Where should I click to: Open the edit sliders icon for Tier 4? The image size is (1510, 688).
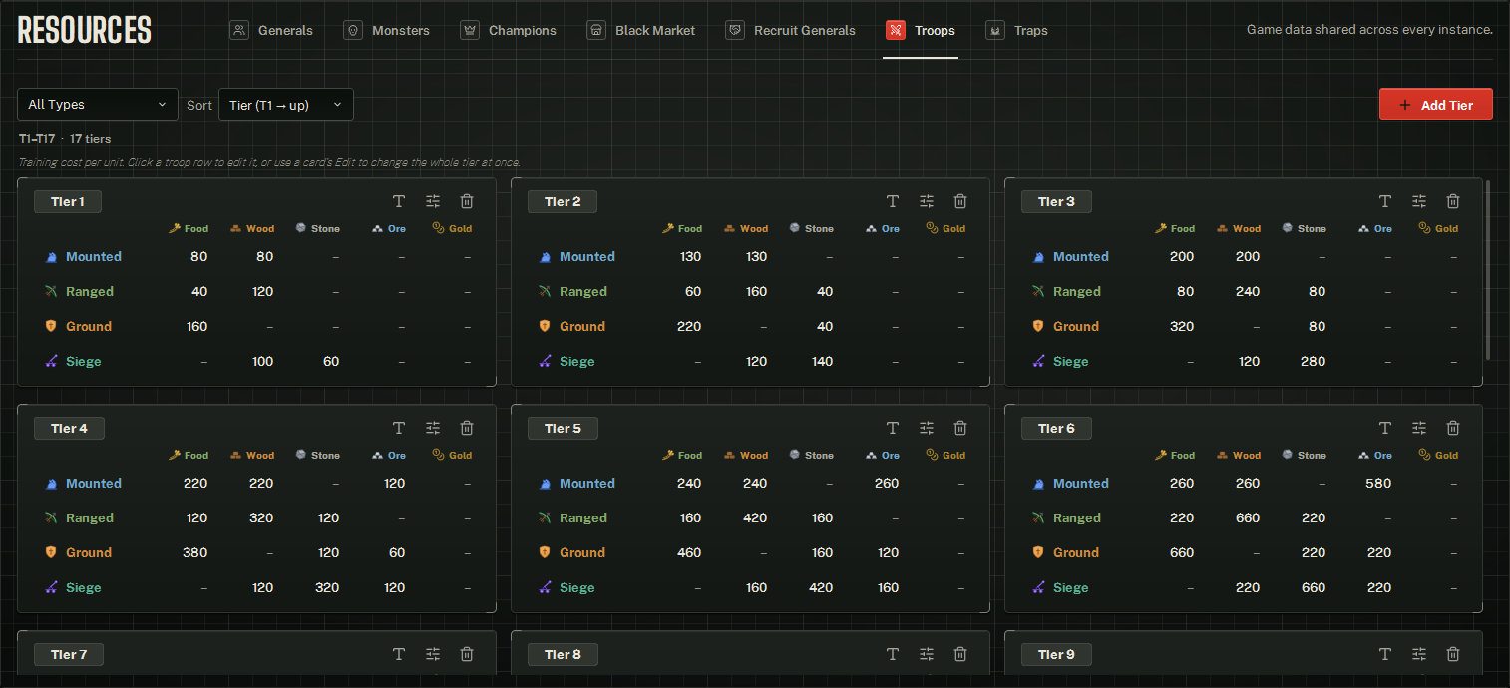(433, 428)
